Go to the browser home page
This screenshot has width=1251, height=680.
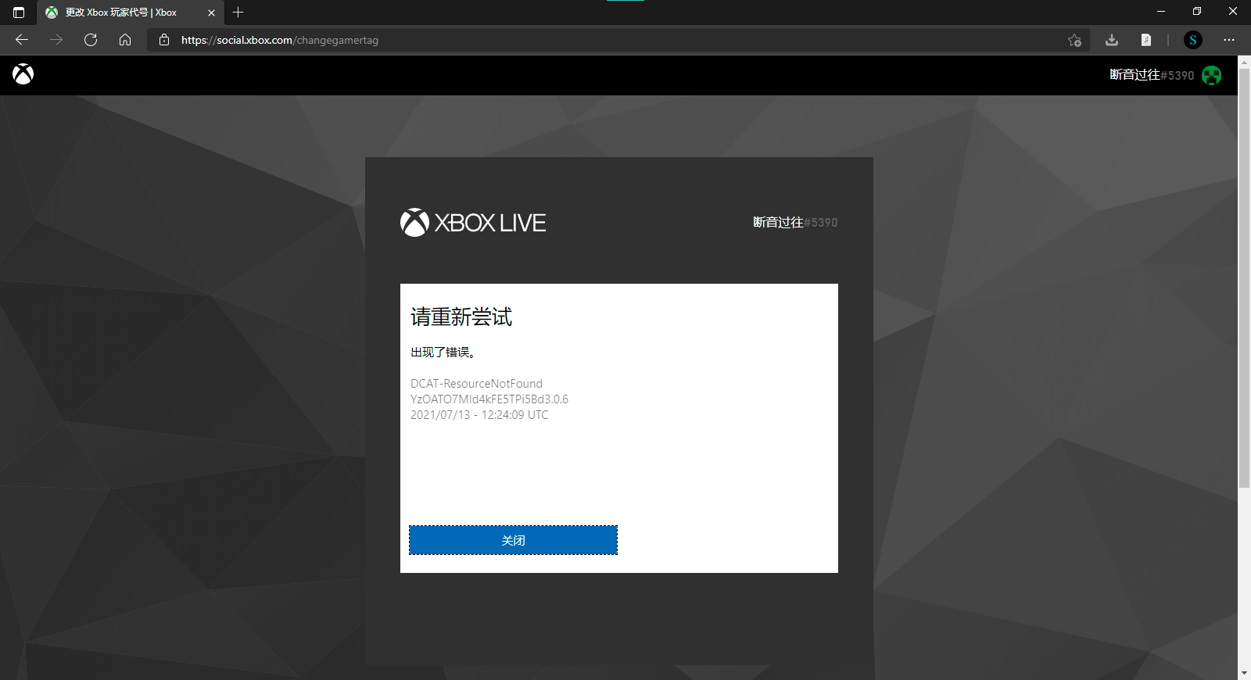pyautogui.click(x=125, y=40)
